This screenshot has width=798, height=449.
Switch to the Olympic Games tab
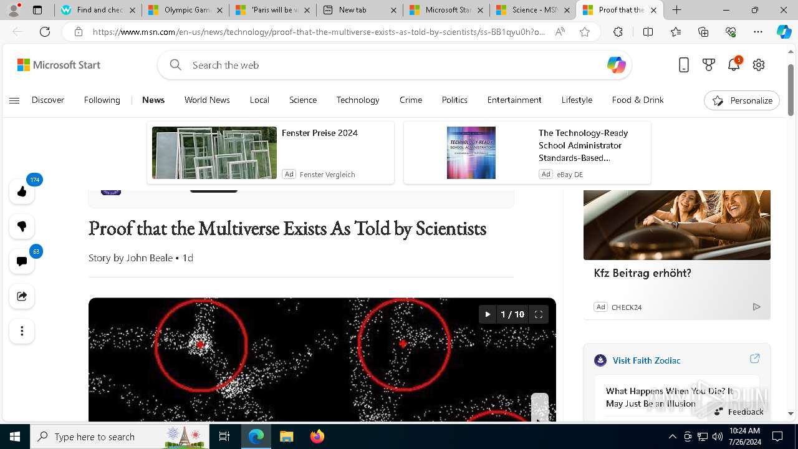[x=185, y=10]
